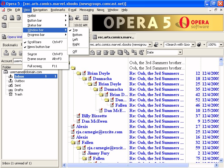Open the newsgroup address dropdown arrow
This screenshot has width=224, height=168.
(x=150, y=45)
